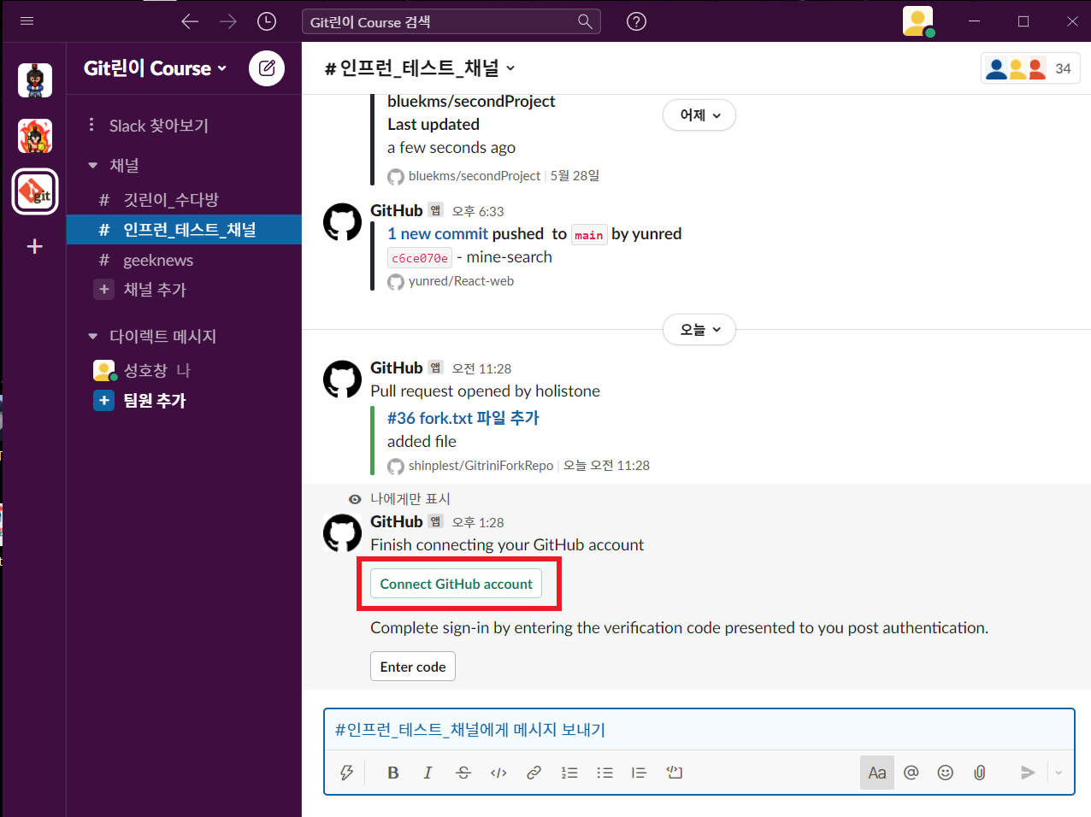
Task: Open bluekms/secondProject repository link
Action: point(475,176)
